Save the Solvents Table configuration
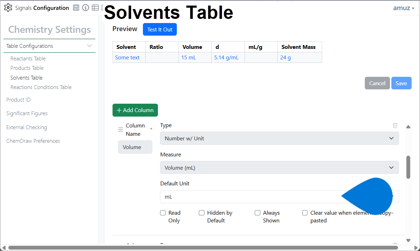 pos(401,83)
